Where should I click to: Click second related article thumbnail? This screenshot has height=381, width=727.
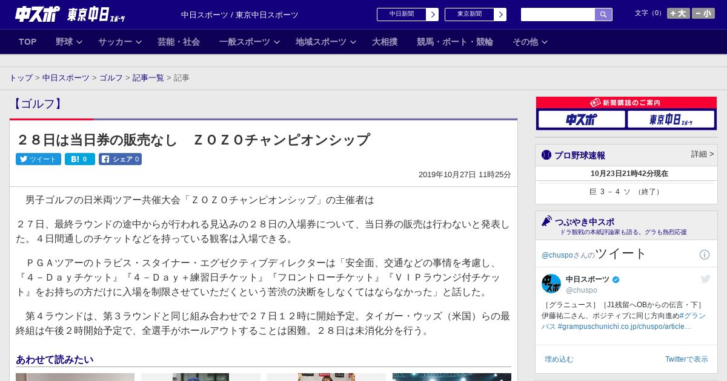click(x=201, y=377)
